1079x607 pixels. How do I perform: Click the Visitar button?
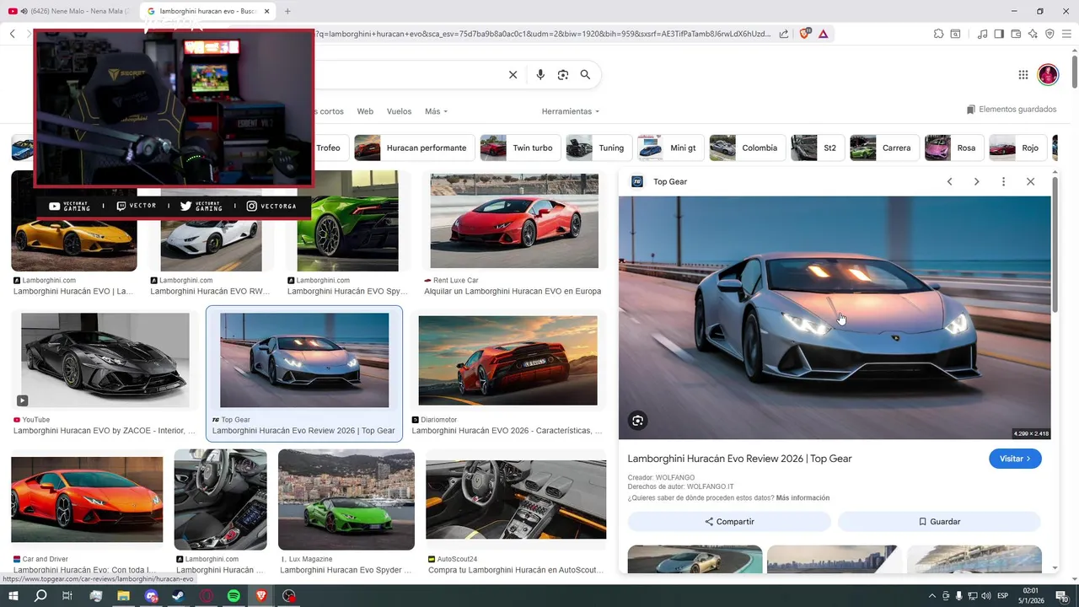click(x=1015, y=459)
